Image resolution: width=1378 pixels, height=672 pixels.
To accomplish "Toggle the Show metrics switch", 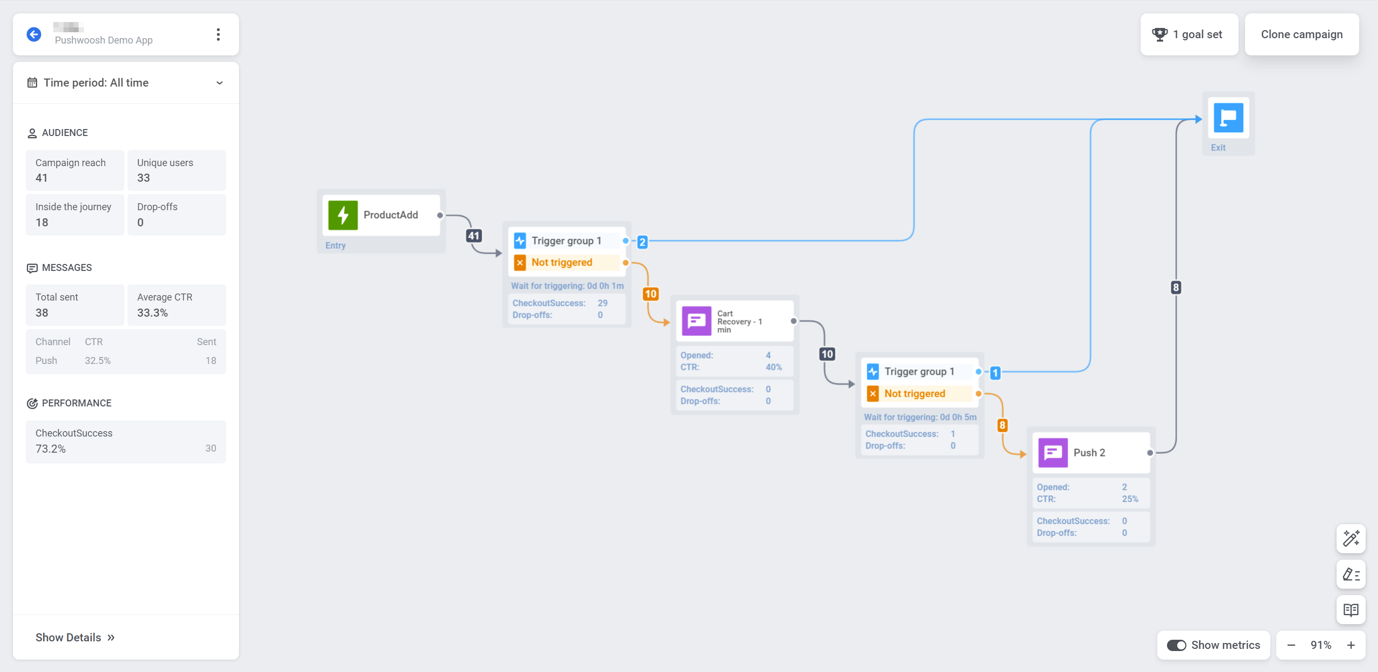I will 1176,645.
